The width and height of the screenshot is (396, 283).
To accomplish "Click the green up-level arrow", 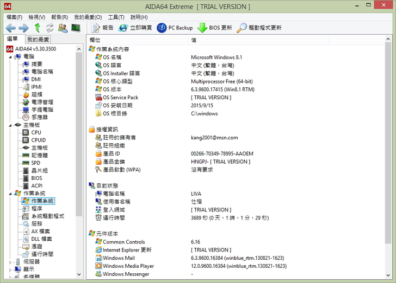I will coord(37,28).
